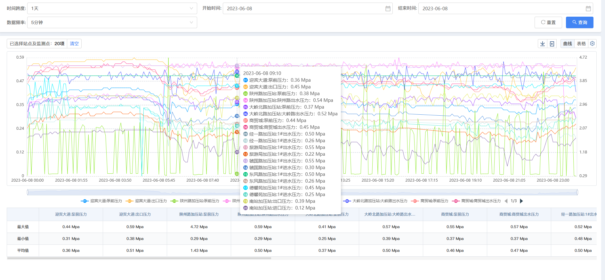Click the chart zoom slider left handle
The width and height of the screenshot is (605, 280).
28,192
